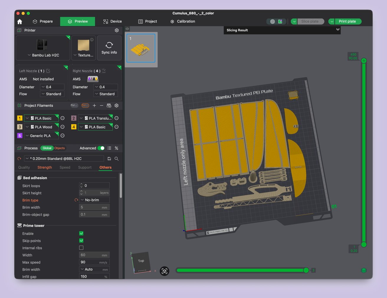
Task: Click the Home icon in top bar
Action: click(20, 21)
